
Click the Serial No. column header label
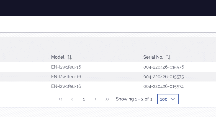[153, 57]
